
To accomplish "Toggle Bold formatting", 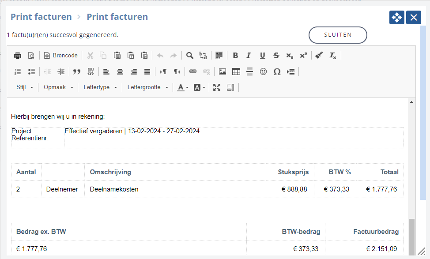I will (x=235, y=56).
